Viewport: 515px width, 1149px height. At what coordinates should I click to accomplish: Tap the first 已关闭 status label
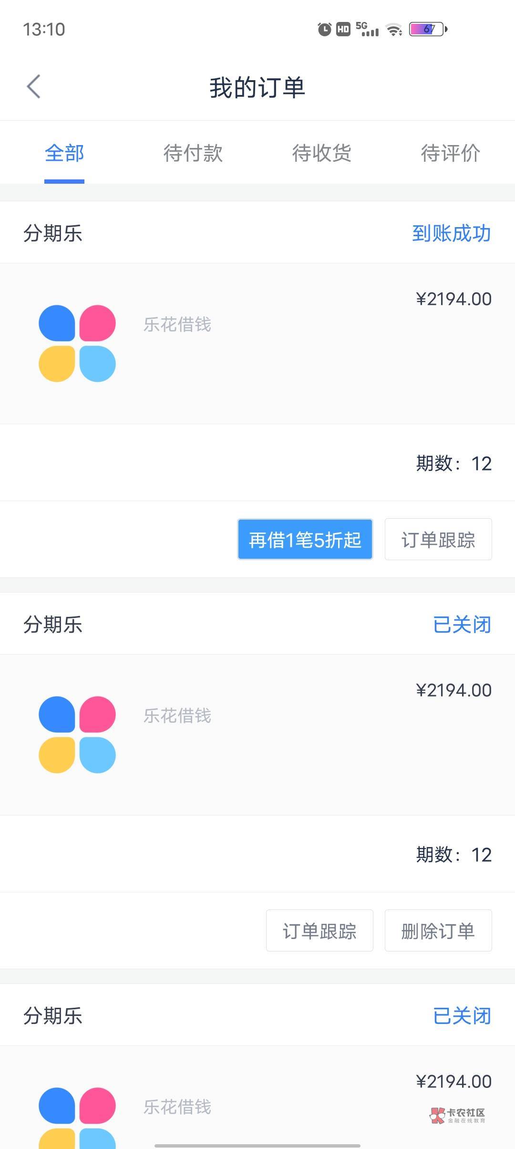coord(462,625)
